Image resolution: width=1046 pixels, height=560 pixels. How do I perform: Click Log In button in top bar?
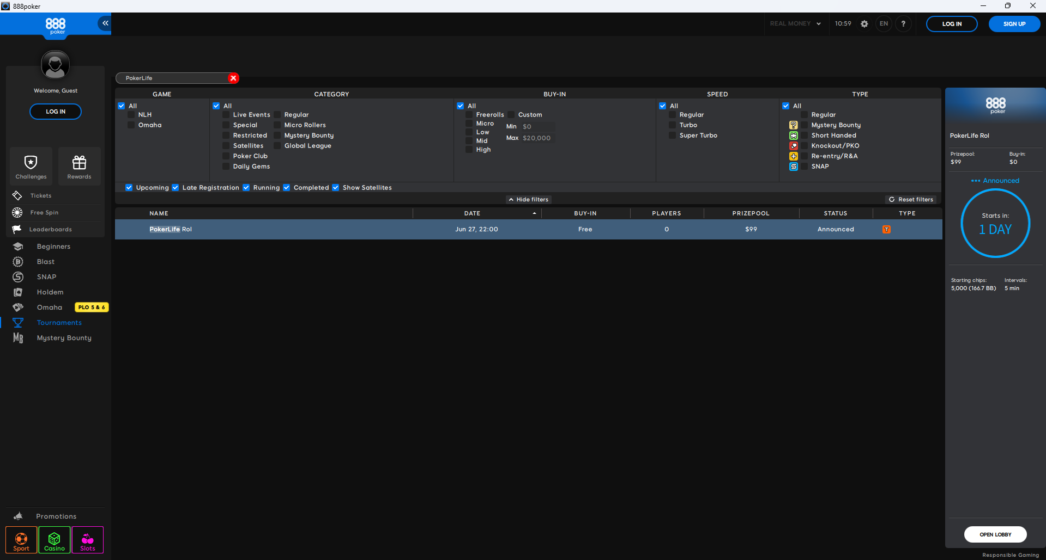952,24
